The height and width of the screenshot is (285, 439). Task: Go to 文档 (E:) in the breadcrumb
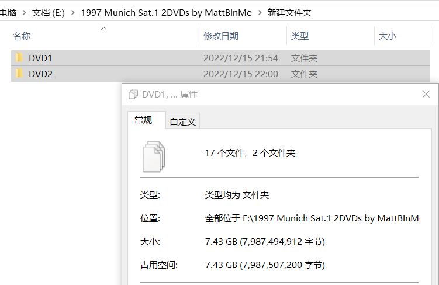[x=47, y=12]
